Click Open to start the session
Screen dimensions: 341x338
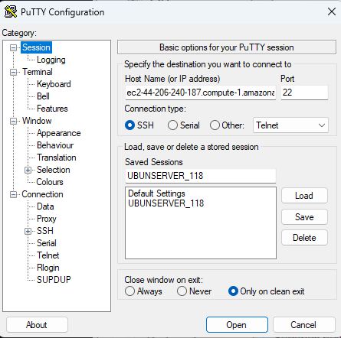point(237,325)
